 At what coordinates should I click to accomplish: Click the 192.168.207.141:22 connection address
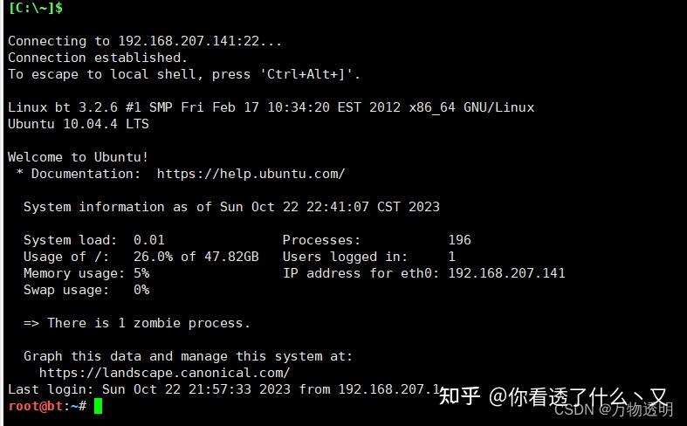(189, 41)
